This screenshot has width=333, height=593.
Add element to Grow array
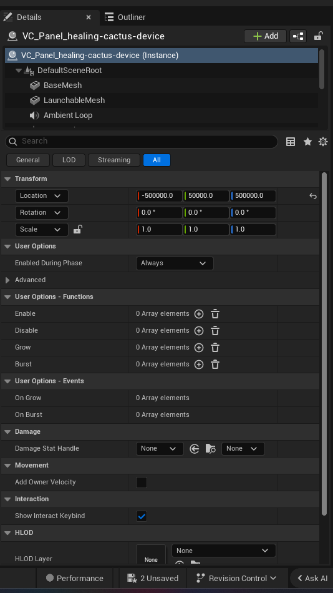[x=199, y=348]
